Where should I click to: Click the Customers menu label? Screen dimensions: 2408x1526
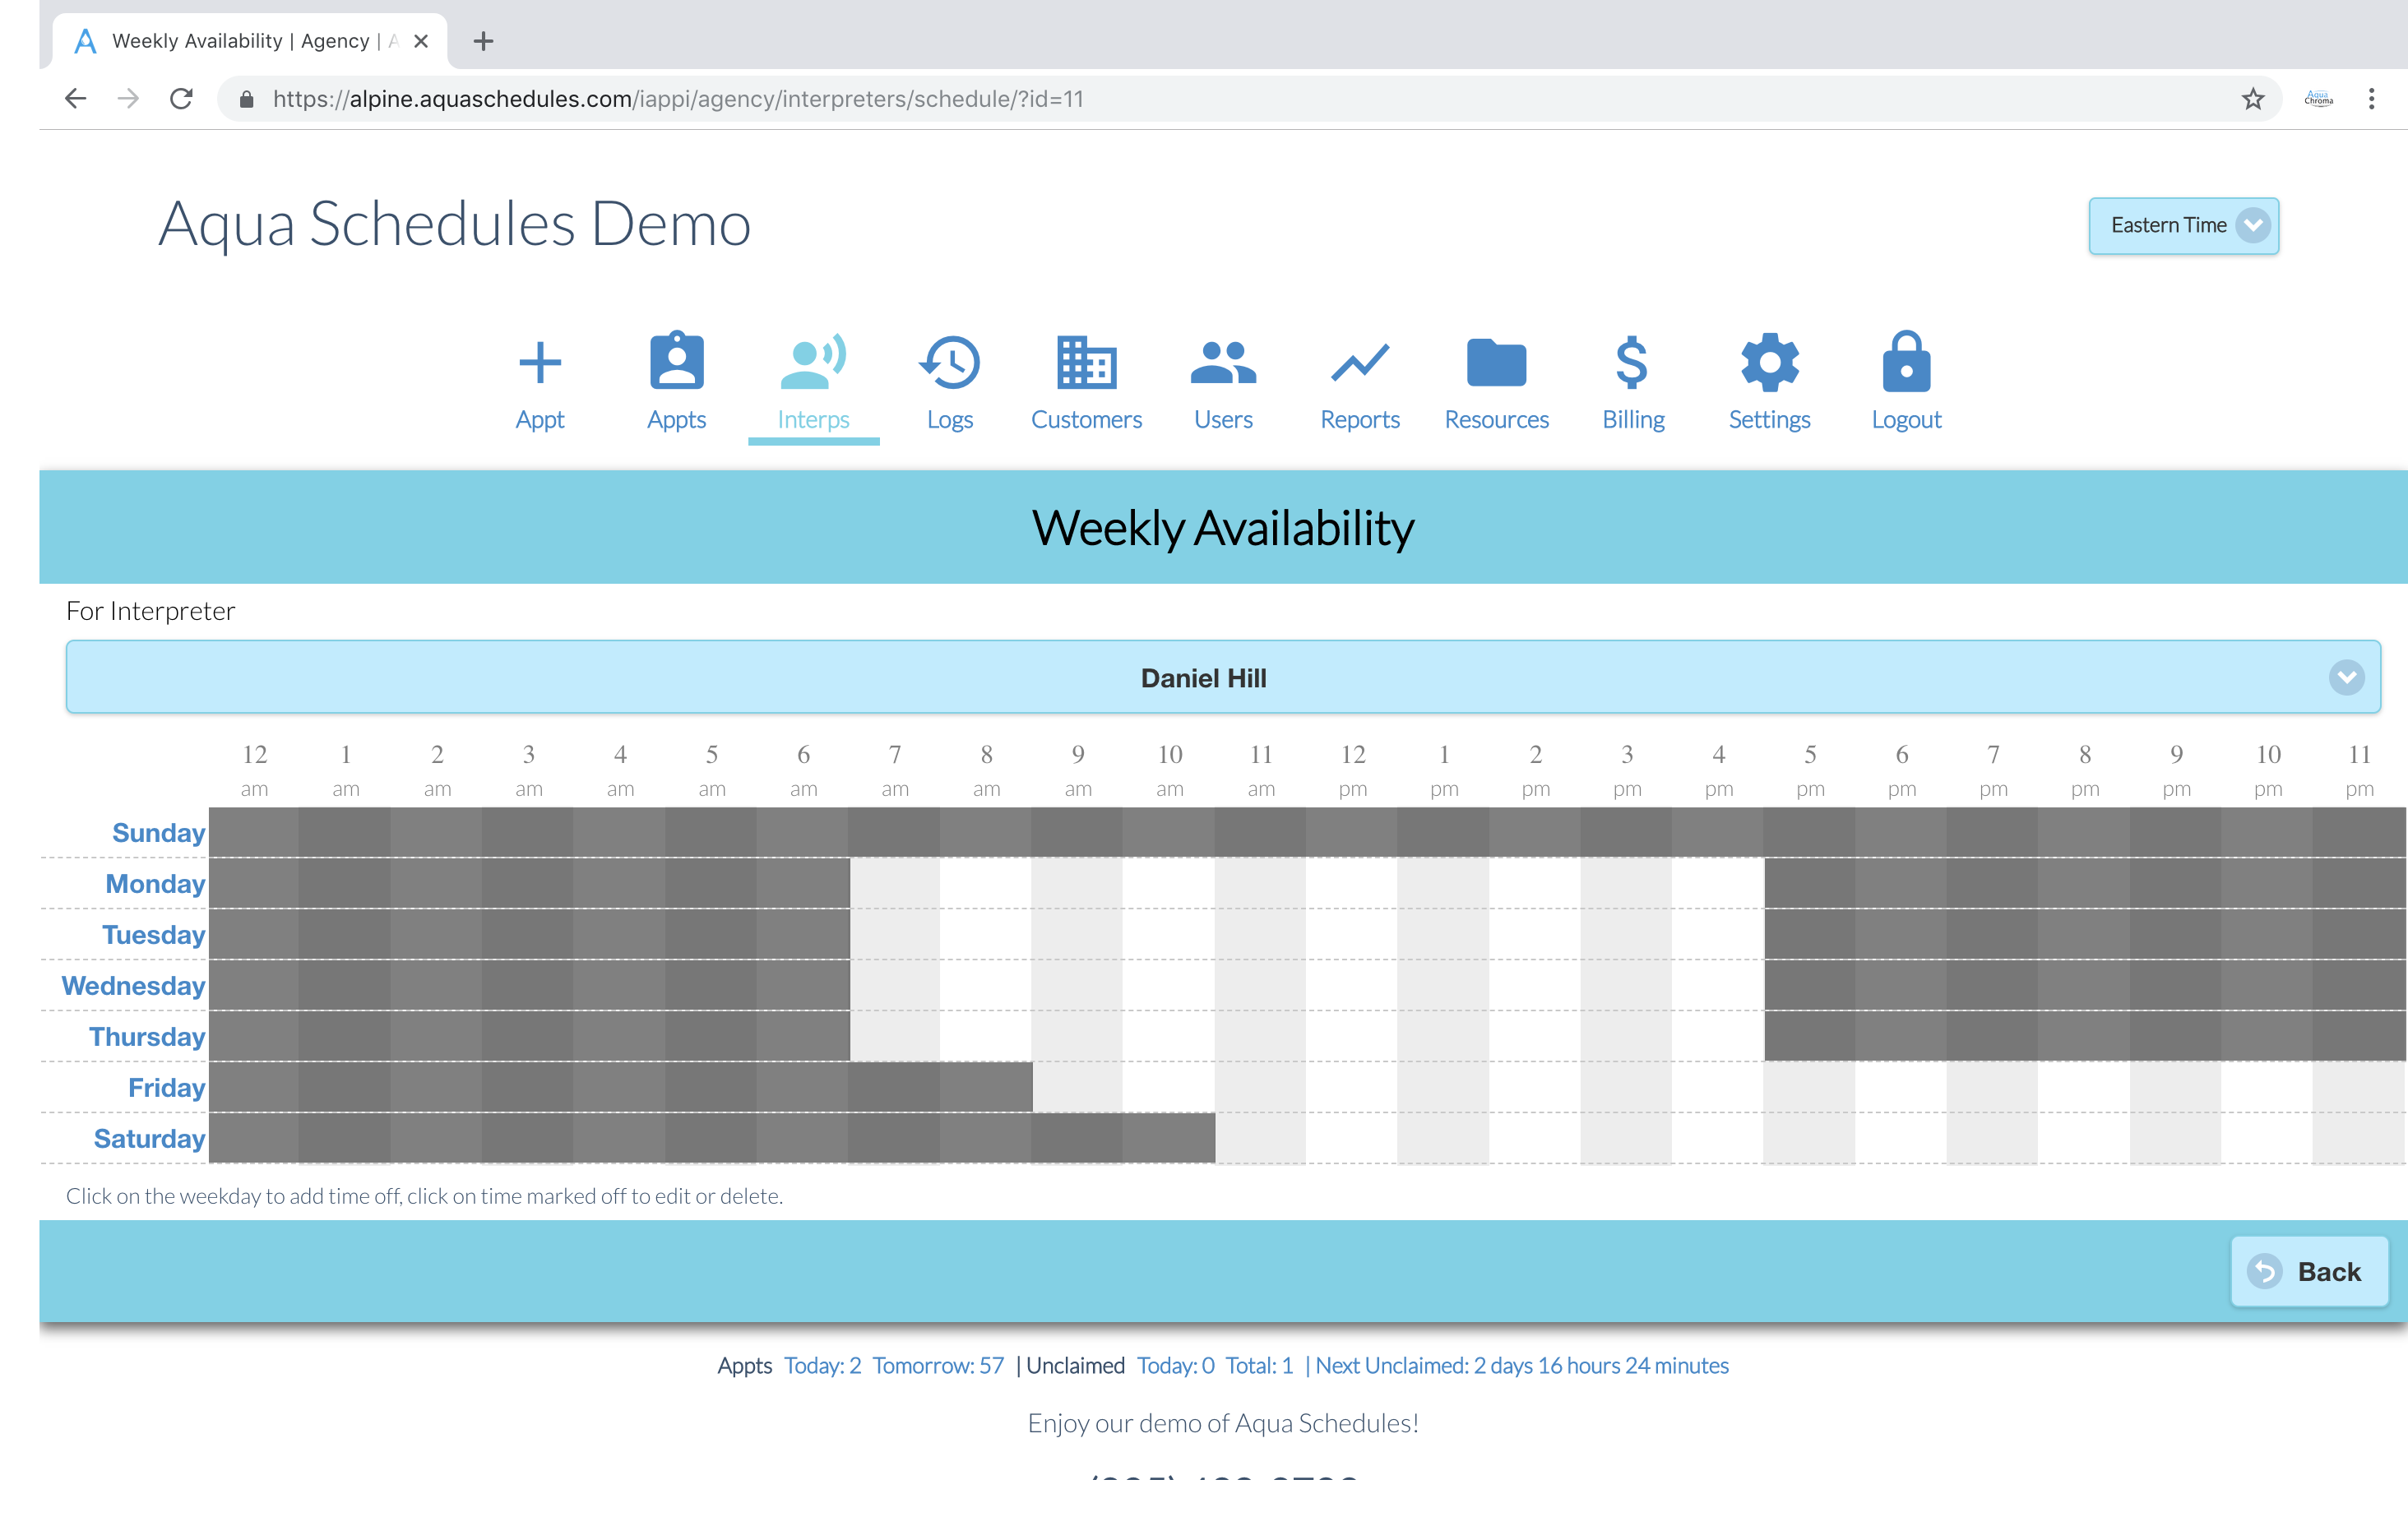click(x=1086, y=419)
